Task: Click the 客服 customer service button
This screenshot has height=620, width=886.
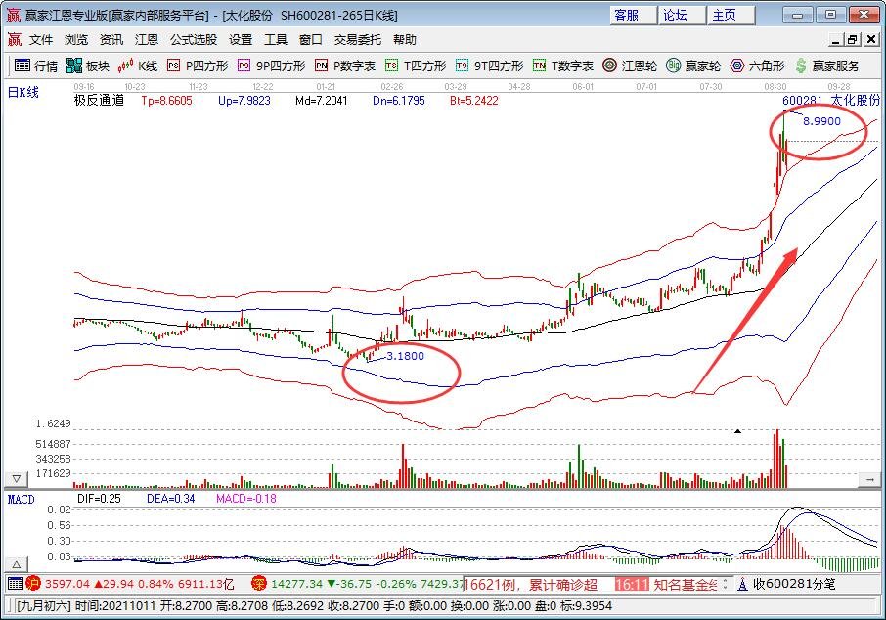Action: [x=626, y=15]
